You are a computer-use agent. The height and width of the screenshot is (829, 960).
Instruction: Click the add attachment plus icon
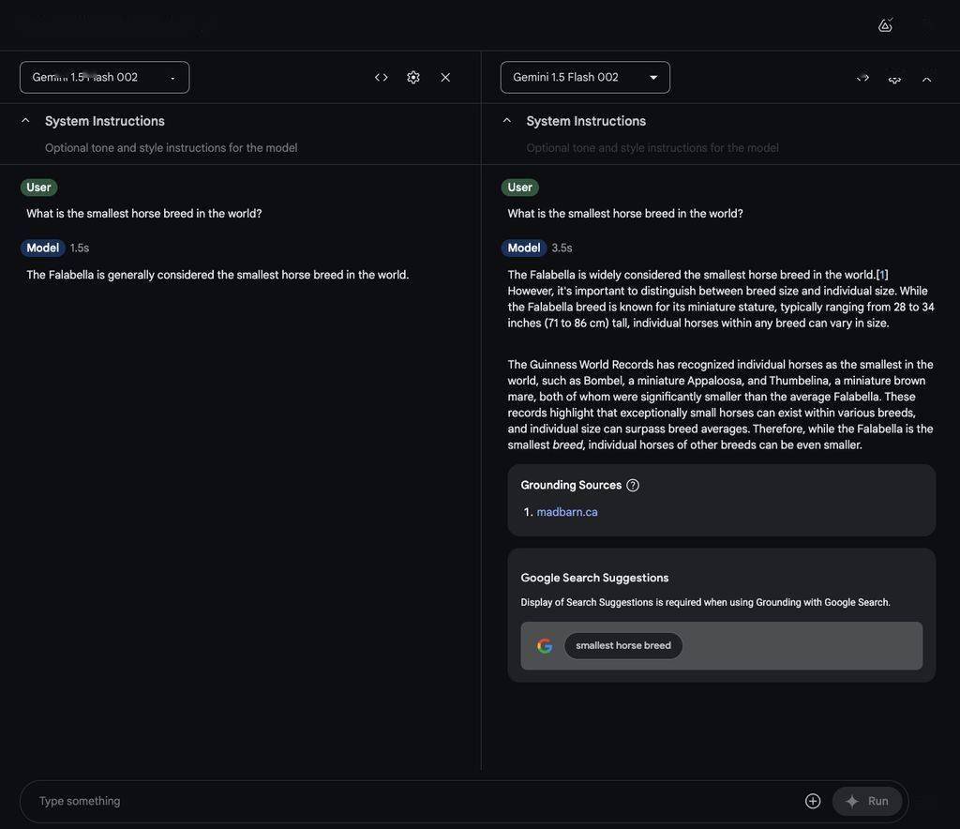813,801
